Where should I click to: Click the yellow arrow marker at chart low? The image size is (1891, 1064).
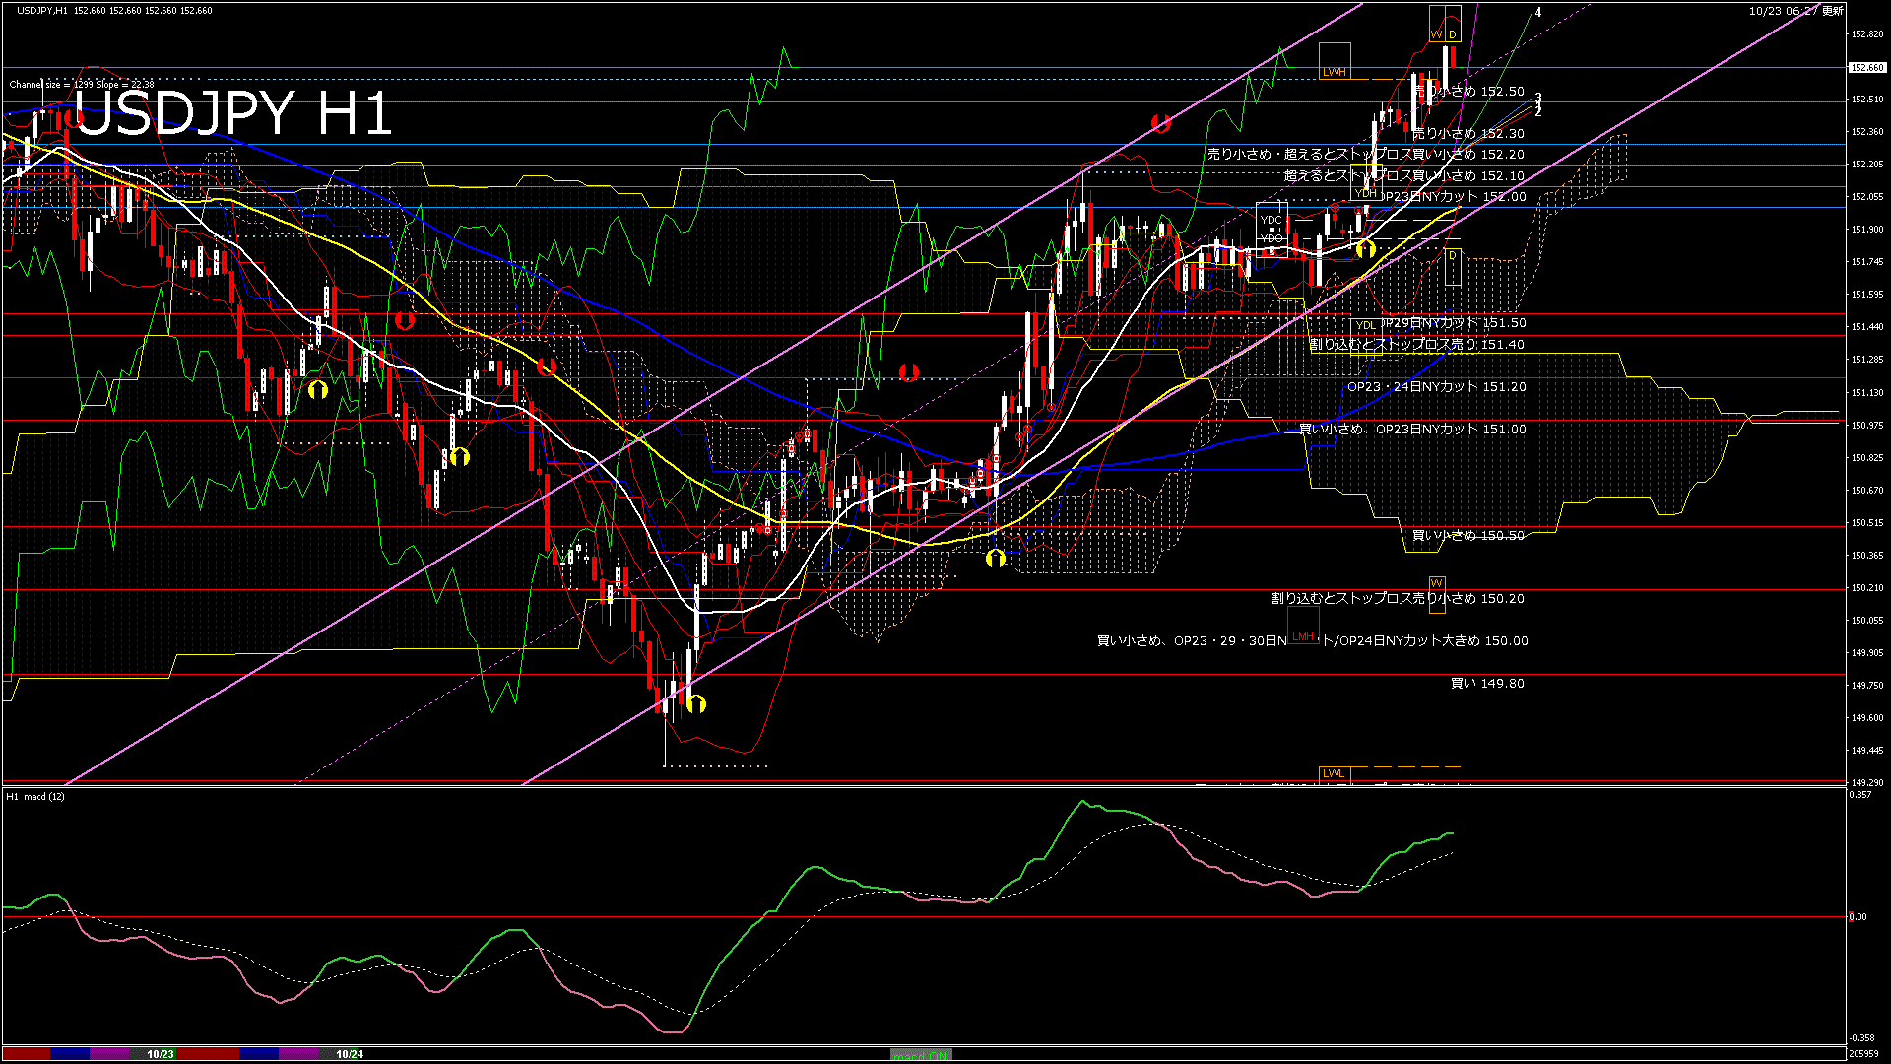[x=696, y=703]
